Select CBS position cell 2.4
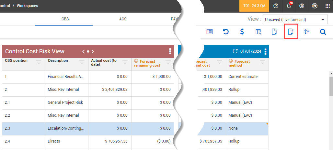This screenshot has height=150, width=333. tap(24, 141)
